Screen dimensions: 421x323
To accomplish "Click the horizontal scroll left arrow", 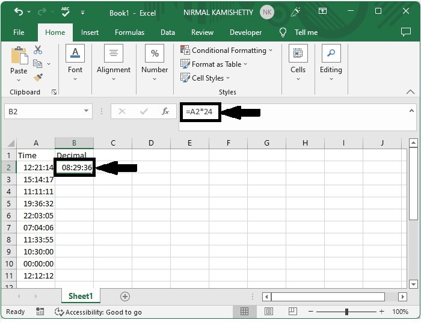I will point(266,297).
